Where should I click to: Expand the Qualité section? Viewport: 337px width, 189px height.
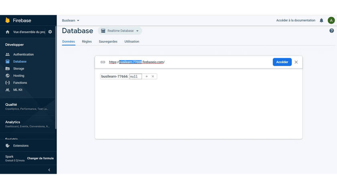(x=28, y=107)
